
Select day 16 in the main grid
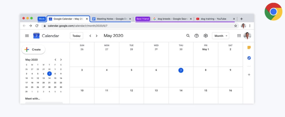pyautogui.click(x=230, y=91)
